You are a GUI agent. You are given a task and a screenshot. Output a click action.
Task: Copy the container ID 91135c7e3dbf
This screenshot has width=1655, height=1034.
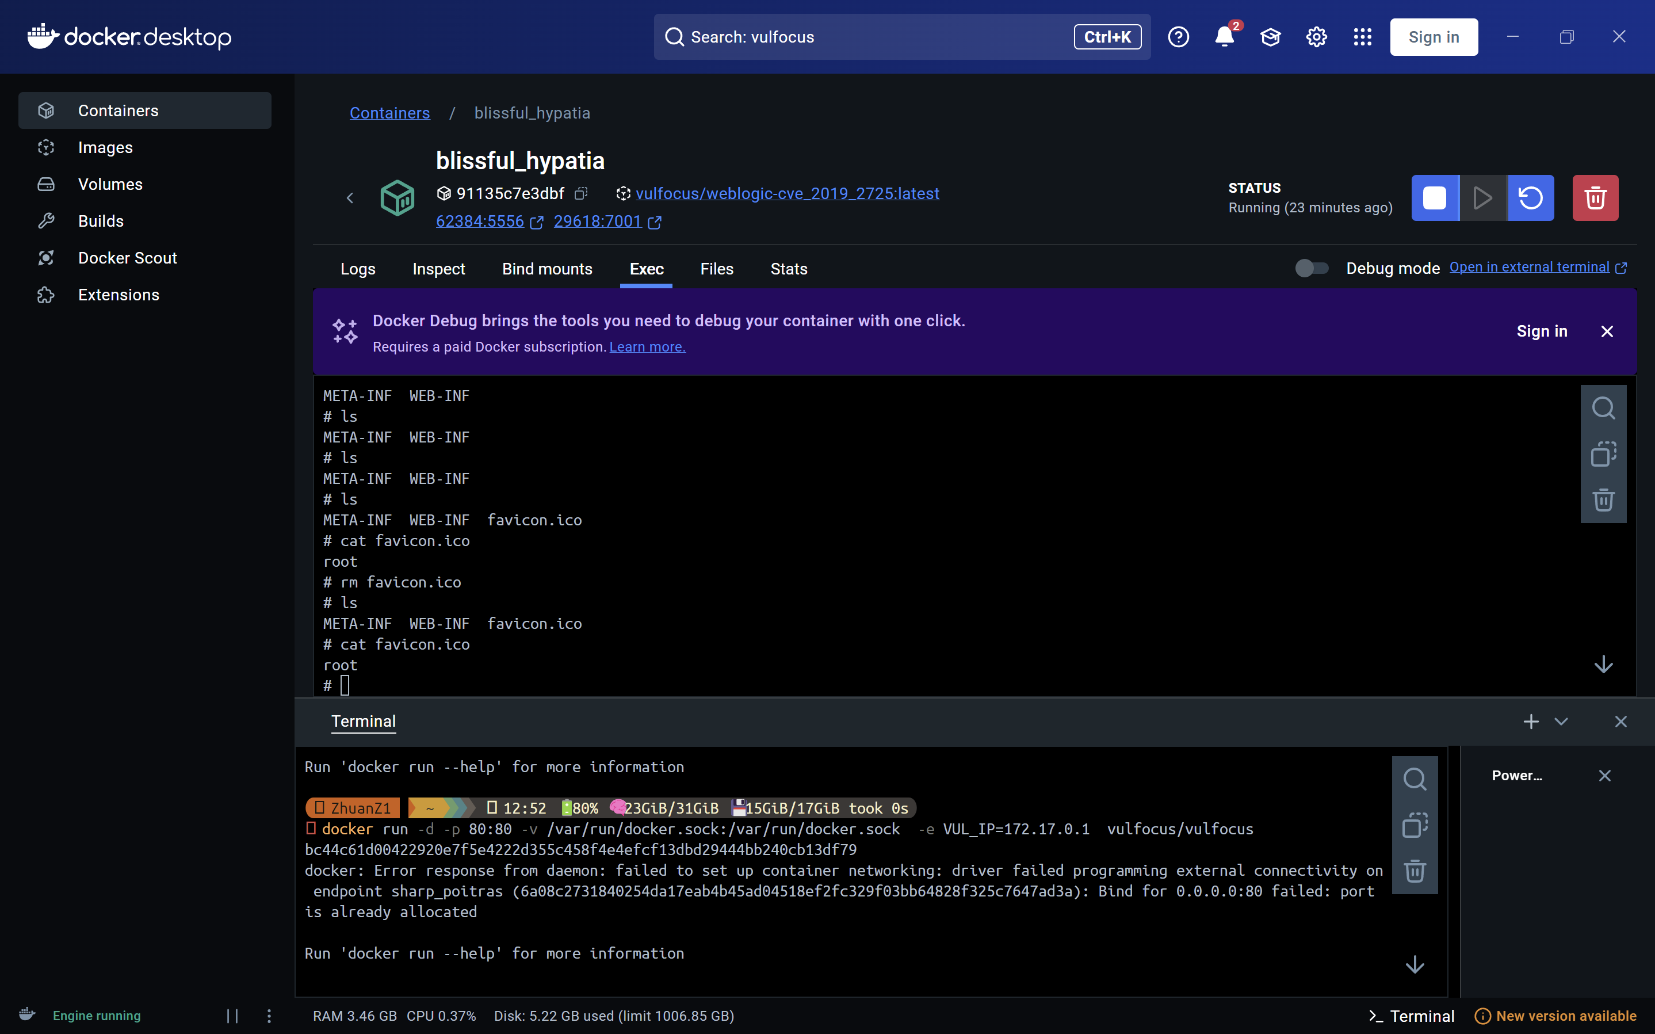pyautogui.click(x=581, y=193)
